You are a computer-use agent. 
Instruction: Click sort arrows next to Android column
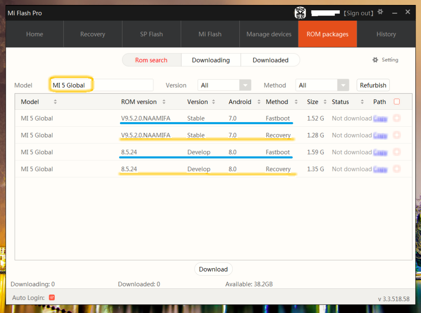259,102
